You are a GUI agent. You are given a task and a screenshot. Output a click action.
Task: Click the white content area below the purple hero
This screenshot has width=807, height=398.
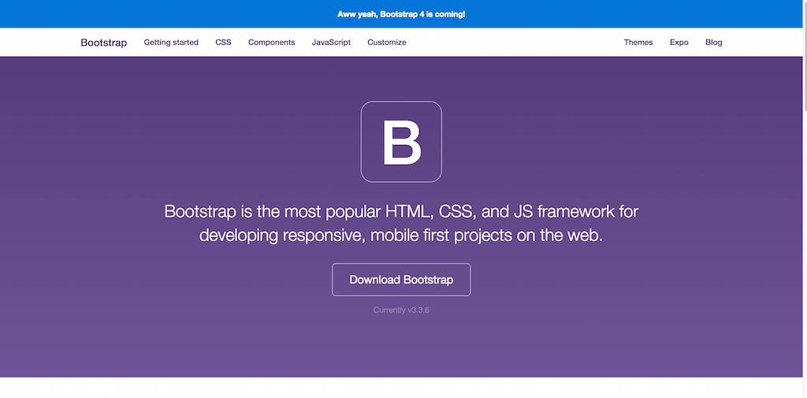pyautogui.click(x=401, y=388)
